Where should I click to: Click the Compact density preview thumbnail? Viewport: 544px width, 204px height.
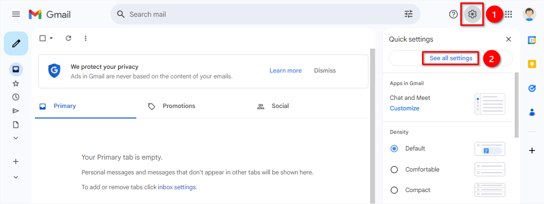pos(490,190)
